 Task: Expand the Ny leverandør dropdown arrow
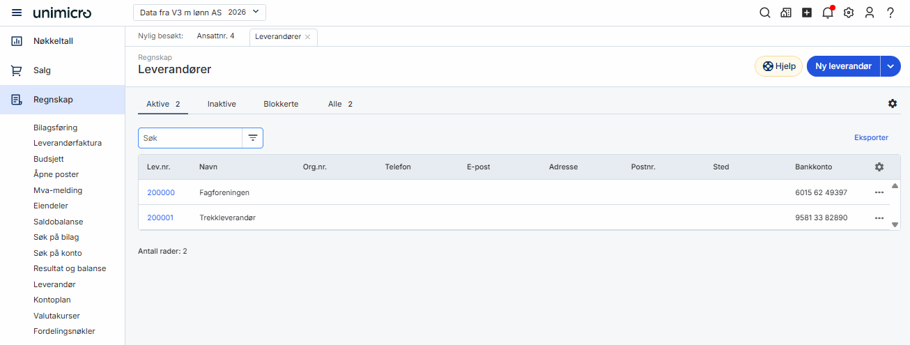point(891,66)
